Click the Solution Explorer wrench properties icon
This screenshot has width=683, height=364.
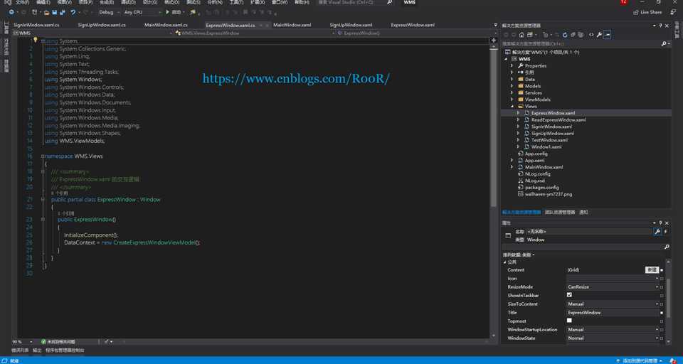click(x=599, y=35)
